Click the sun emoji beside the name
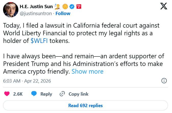172x113 pixels. click(65, 6)
